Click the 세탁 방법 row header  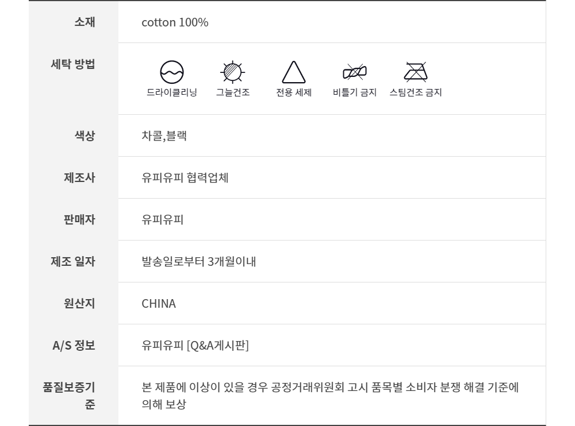[x=73, y=64]
